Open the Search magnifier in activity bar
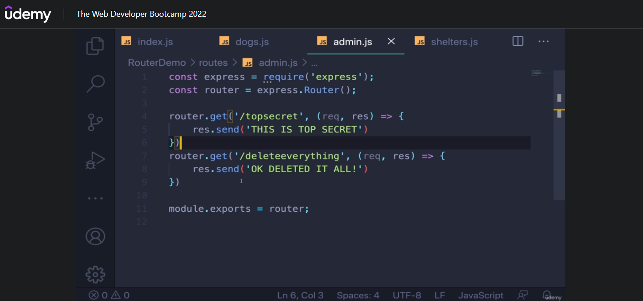The width and height of the screenshot is (643, 301). [x=95, y=84]
